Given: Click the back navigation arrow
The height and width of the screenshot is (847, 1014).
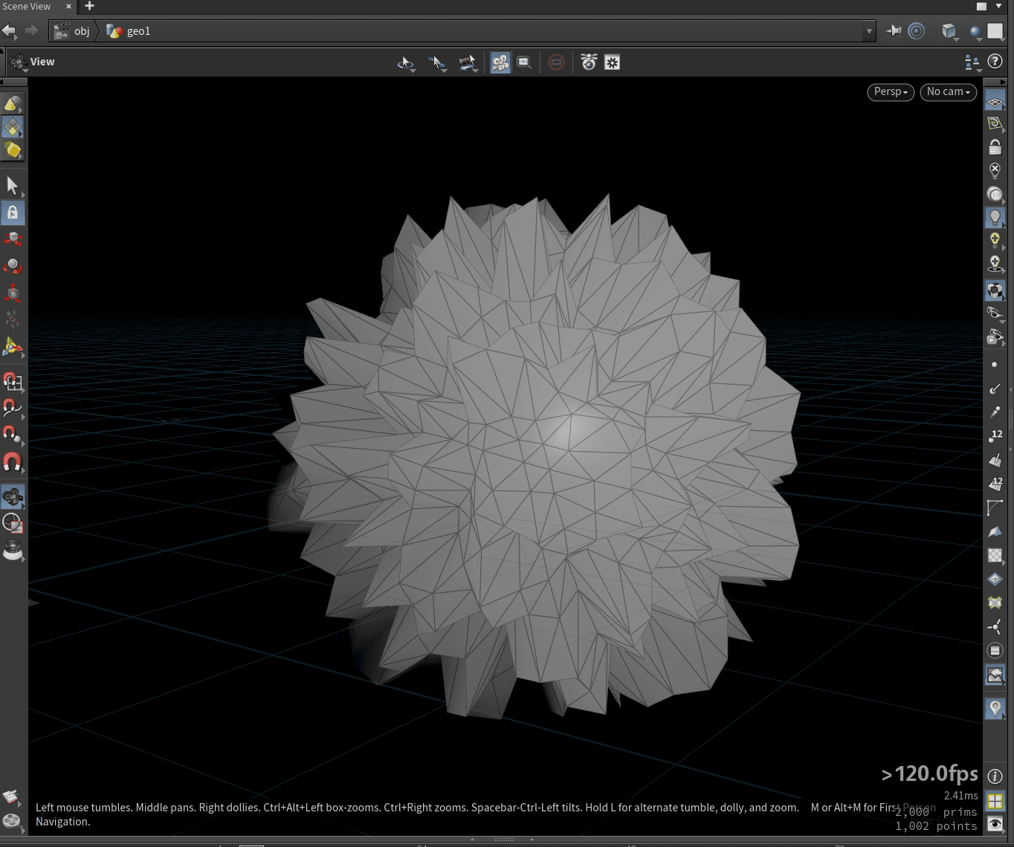Looking at the screenshot, I should pos(9,31).
